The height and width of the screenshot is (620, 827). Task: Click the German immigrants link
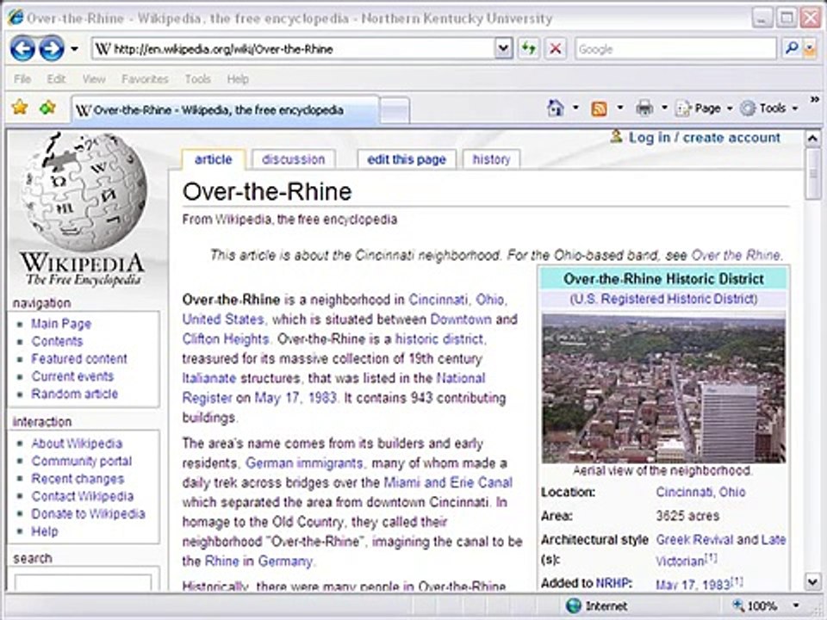click(304, 463)
